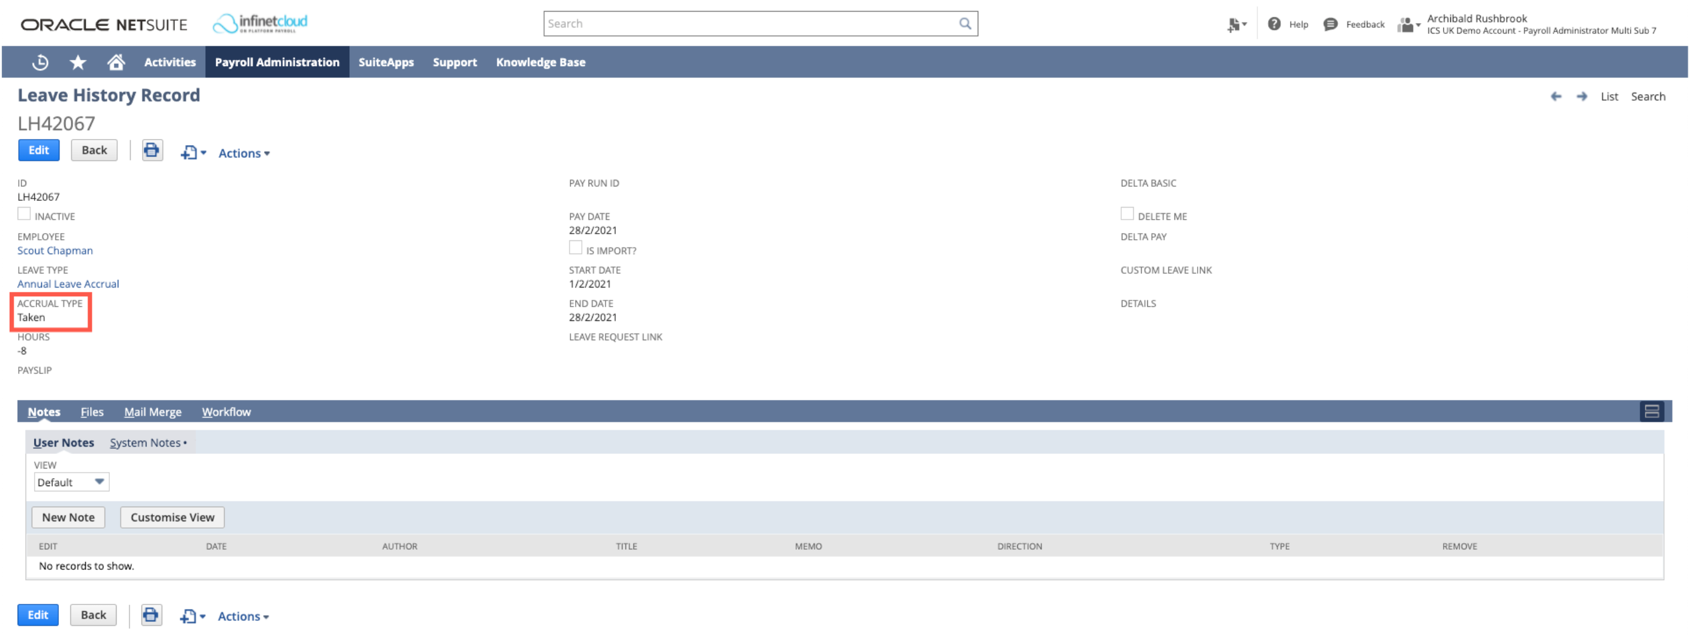The width and height of the screenshot is (1692, 636).
Task: Go to the home icon
Action: point(116,62)
